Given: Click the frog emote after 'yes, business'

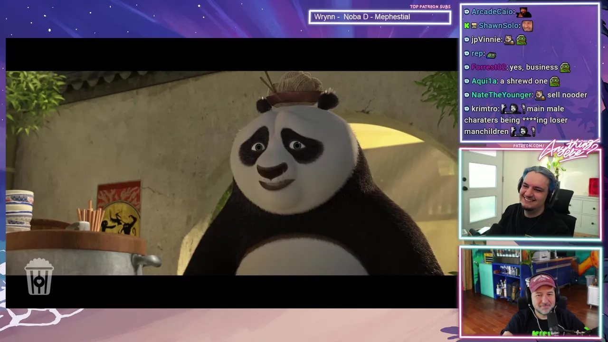Looking at the screenshot, I should click(x=565, y=67).
